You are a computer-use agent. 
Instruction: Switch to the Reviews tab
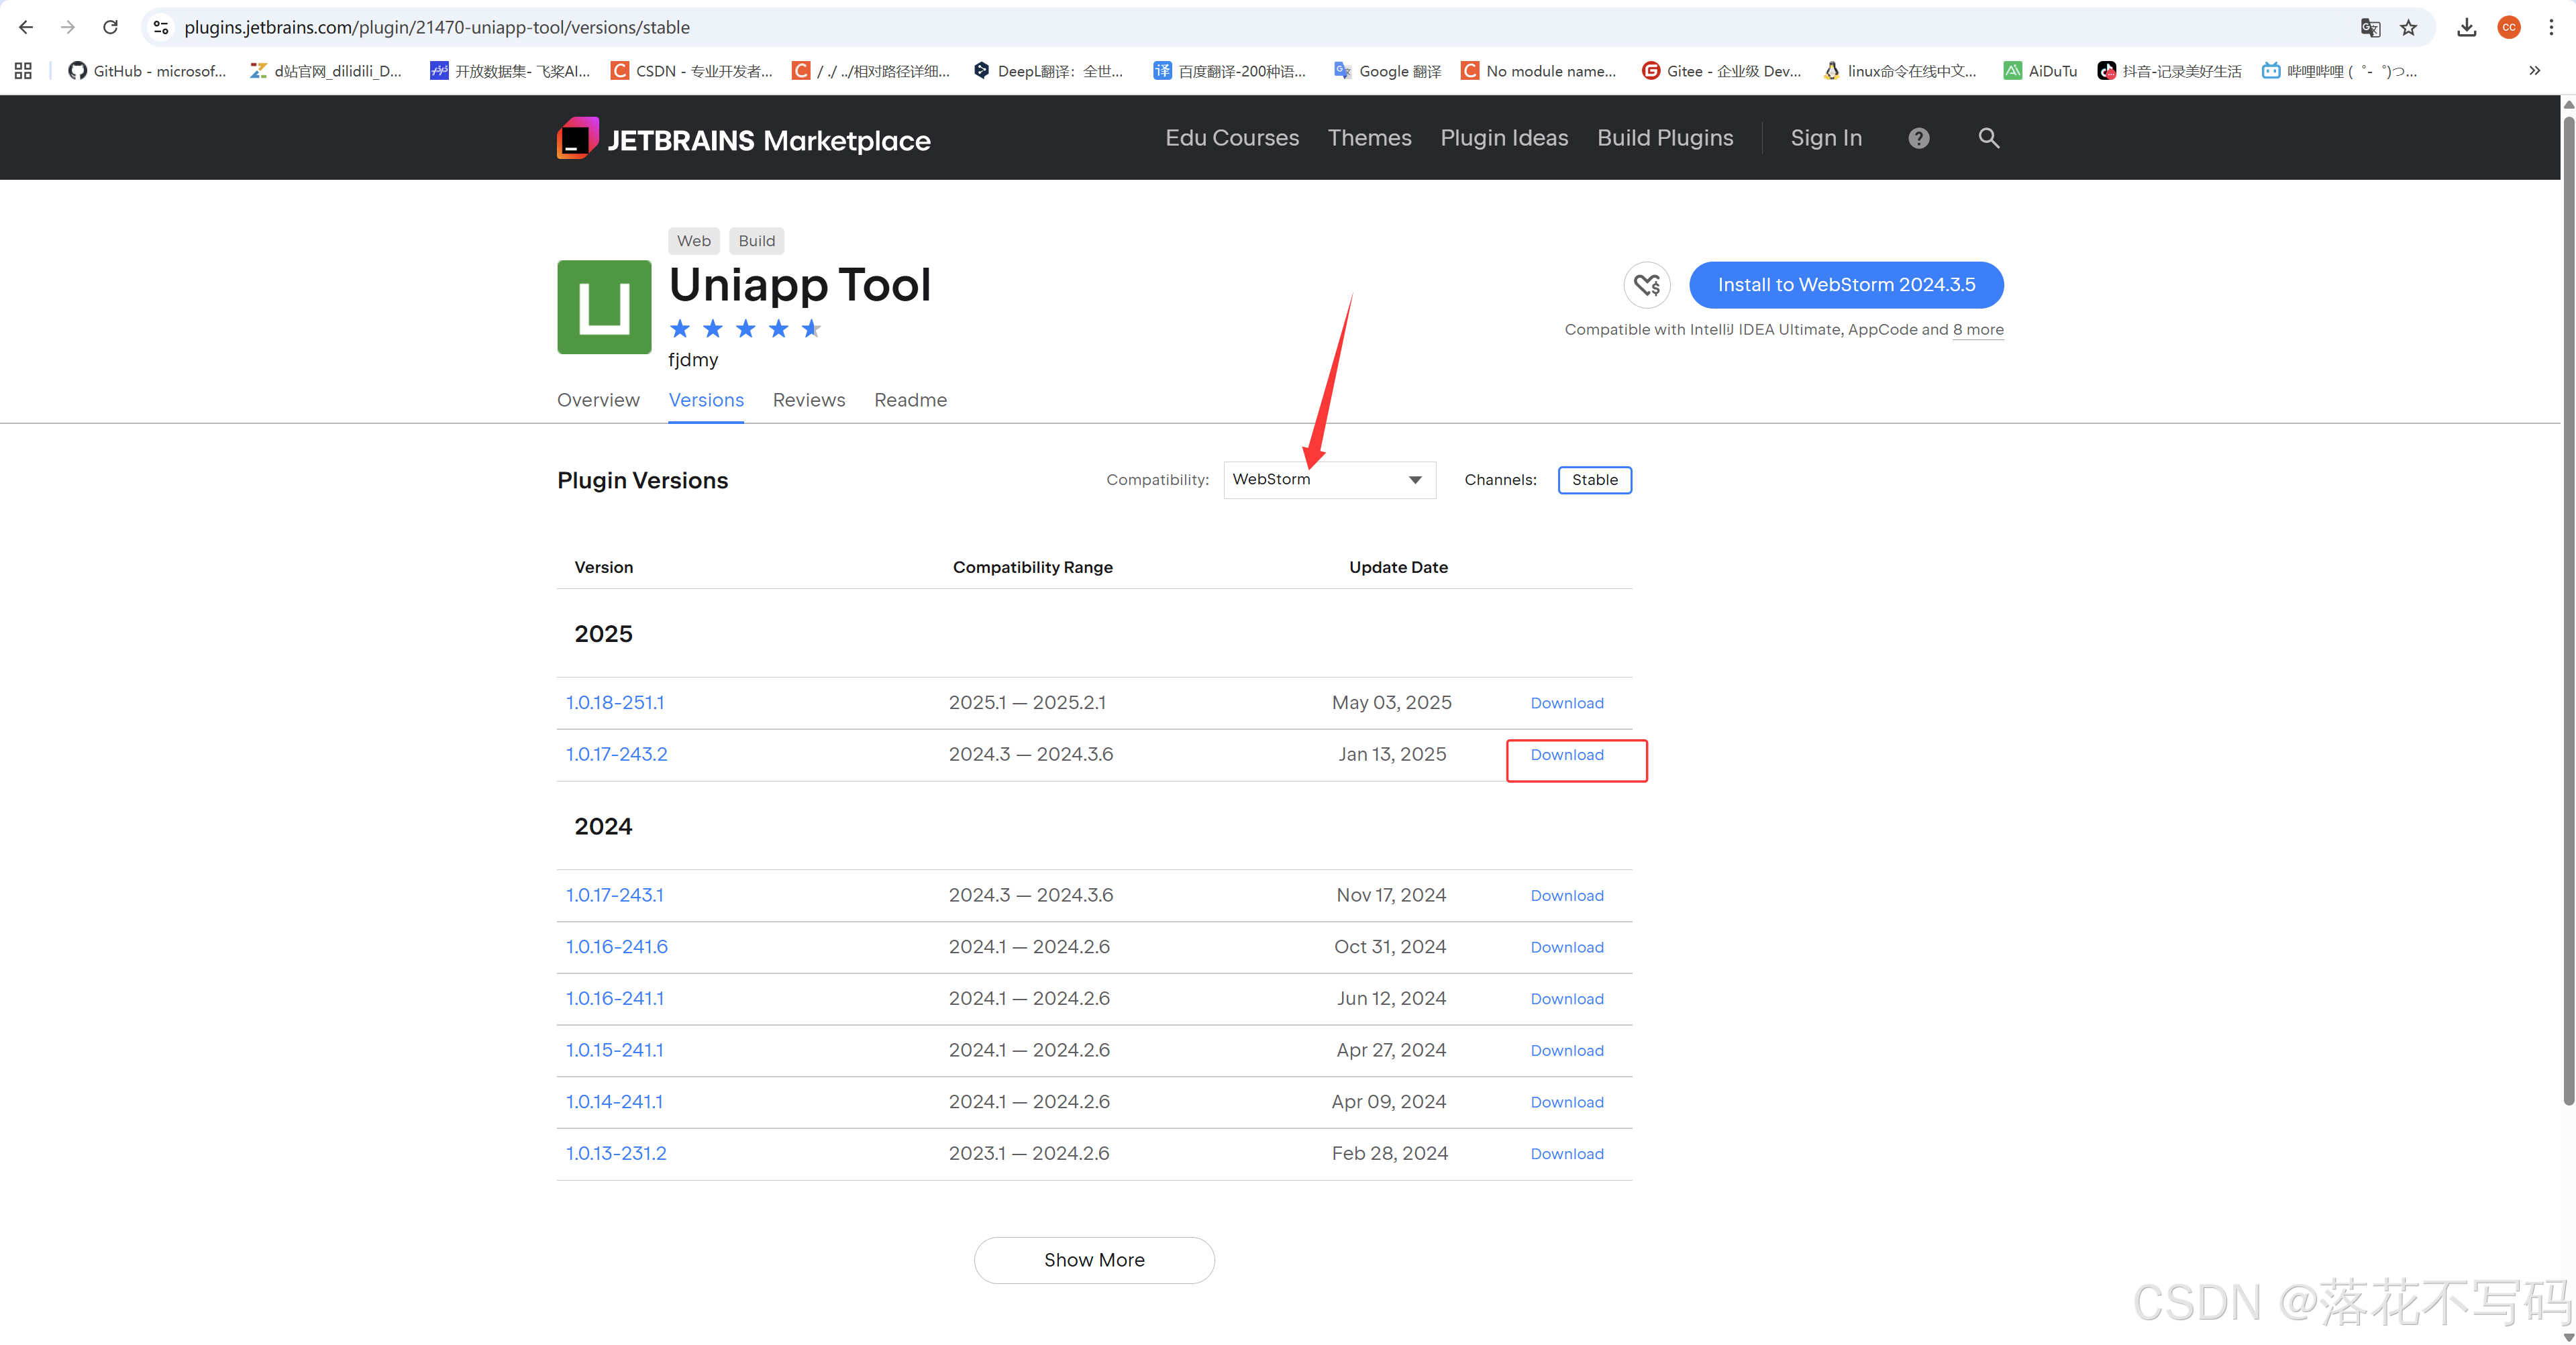[x=809, y=400]
